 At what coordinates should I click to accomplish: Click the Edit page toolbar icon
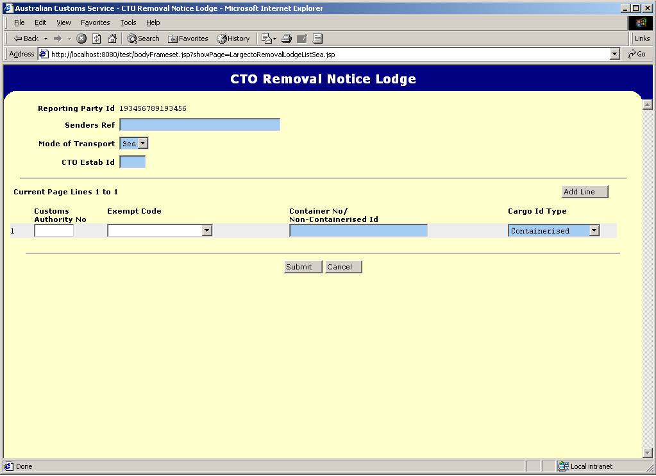point(302,38)
